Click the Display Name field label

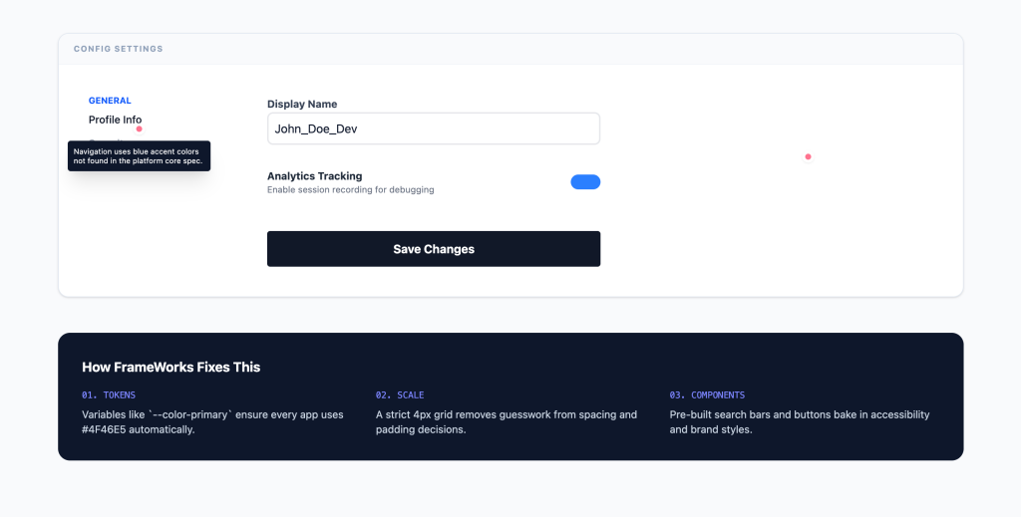tap(302, 104)
